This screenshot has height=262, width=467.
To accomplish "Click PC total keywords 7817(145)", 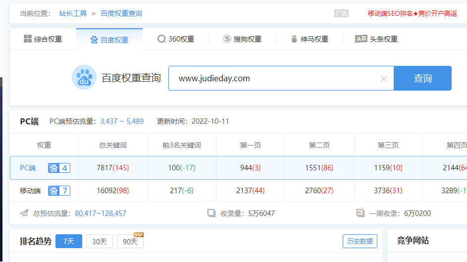I will (112, 168).
